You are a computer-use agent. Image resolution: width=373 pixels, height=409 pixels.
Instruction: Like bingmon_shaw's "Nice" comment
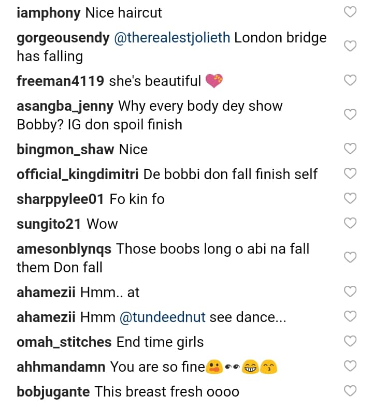tap(351, 149)
